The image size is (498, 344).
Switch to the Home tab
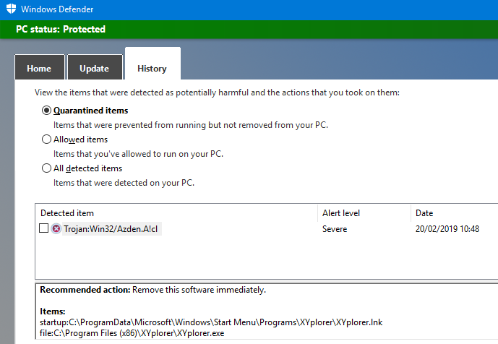(39, 69)
